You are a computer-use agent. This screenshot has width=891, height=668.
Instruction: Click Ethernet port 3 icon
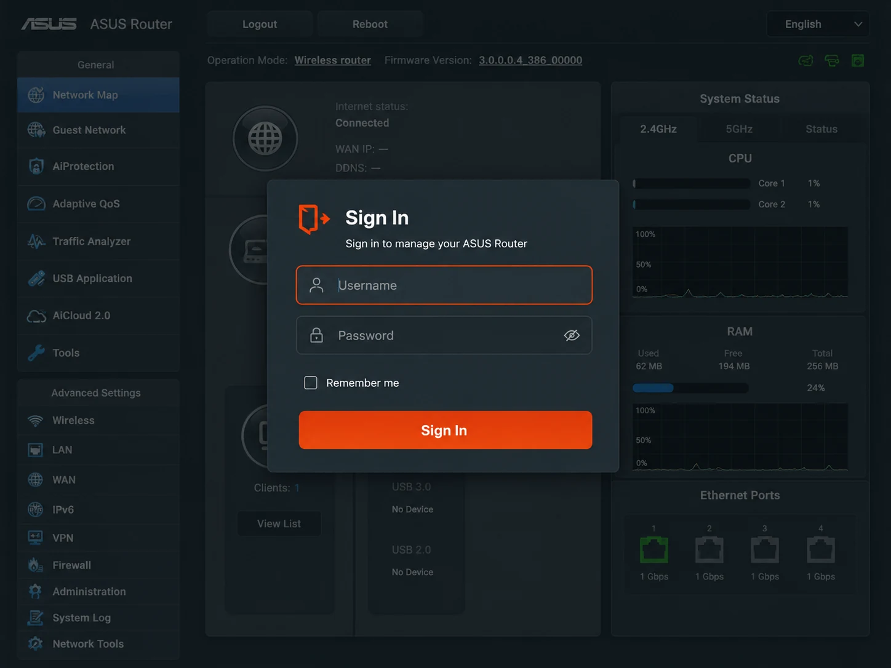point(765,549)
